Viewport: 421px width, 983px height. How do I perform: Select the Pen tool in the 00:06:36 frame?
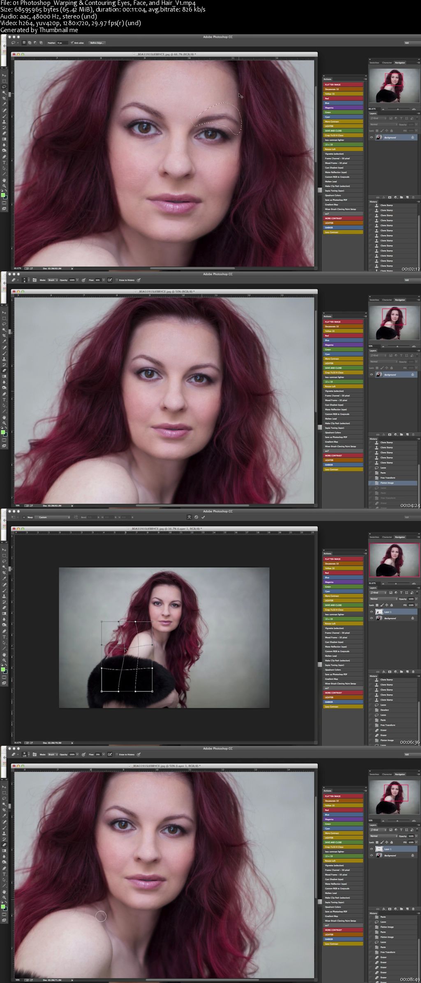pos(4,631)
